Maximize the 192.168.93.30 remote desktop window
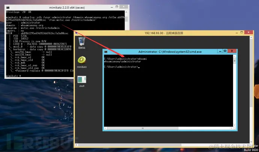 pyautogui.click(x=242, y=32)
